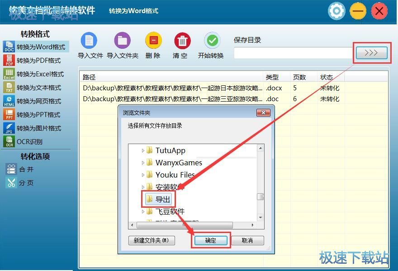Image resolution: width=398 pixels, height=271 pixels.
Task: Click the Import File icon
Action: point(89,40)
